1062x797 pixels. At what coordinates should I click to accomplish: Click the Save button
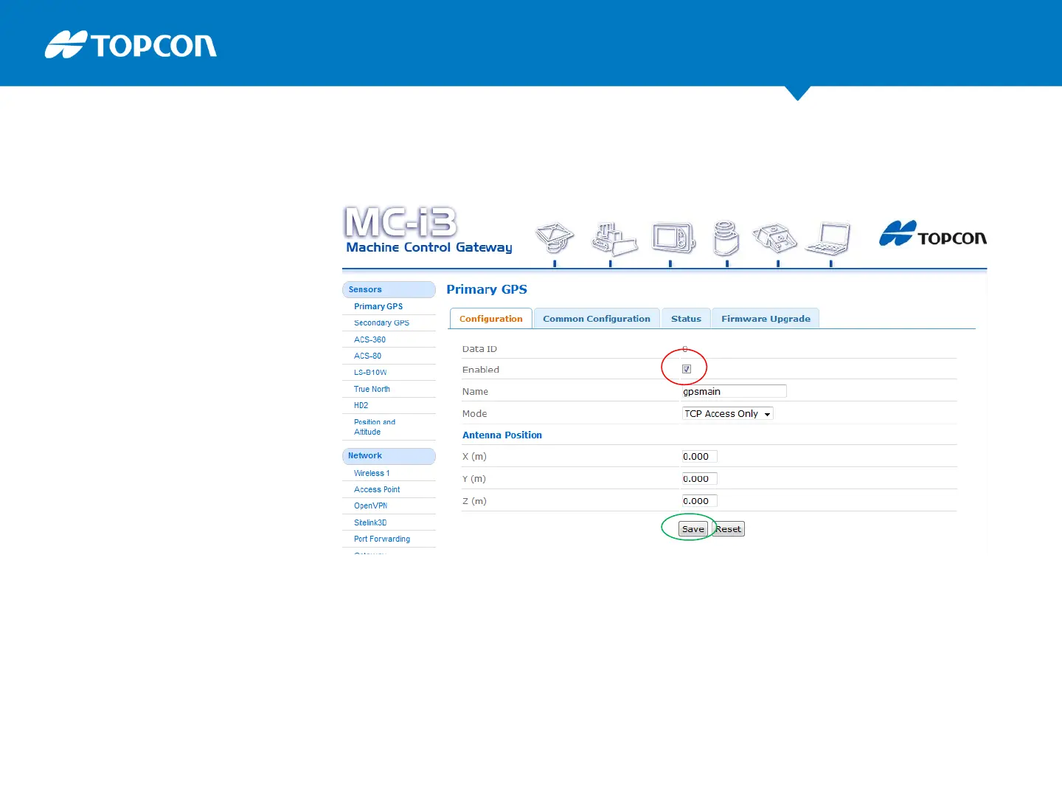693,529
